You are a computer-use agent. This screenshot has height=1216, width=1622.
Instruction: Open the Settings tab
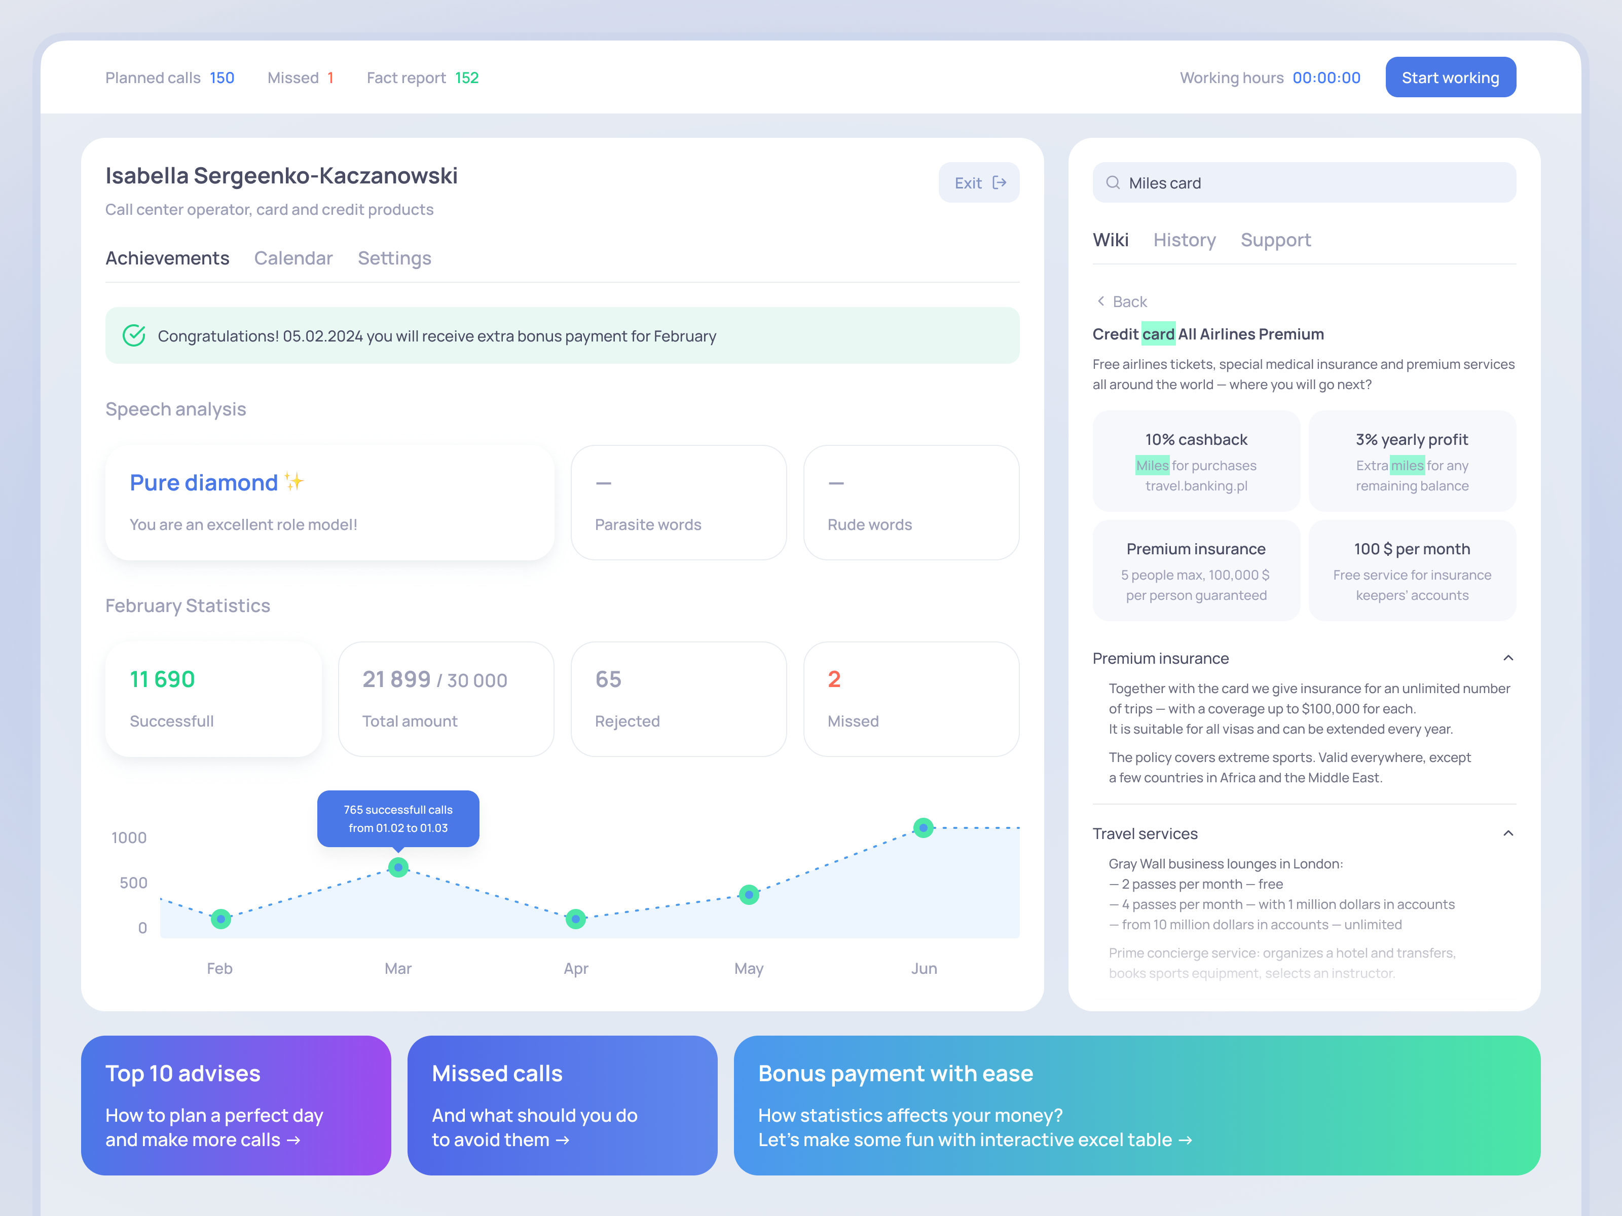[x=394, y=258]
